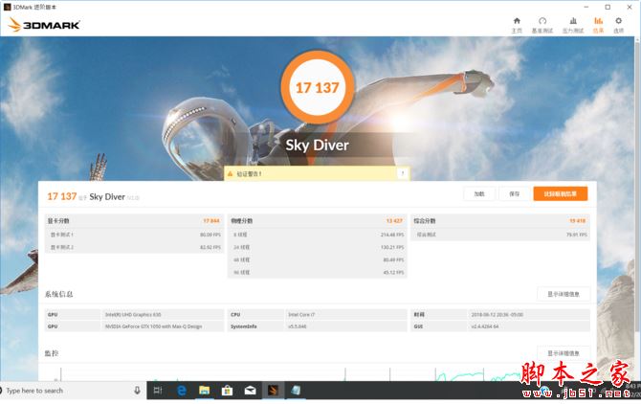Select the 8 threads row showing 214.48 FPS
This screenshot has width=641, height=404.
tap(318, 235)
